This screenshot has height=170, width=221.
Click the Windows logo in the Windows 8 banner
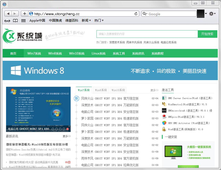coord(16,70)
